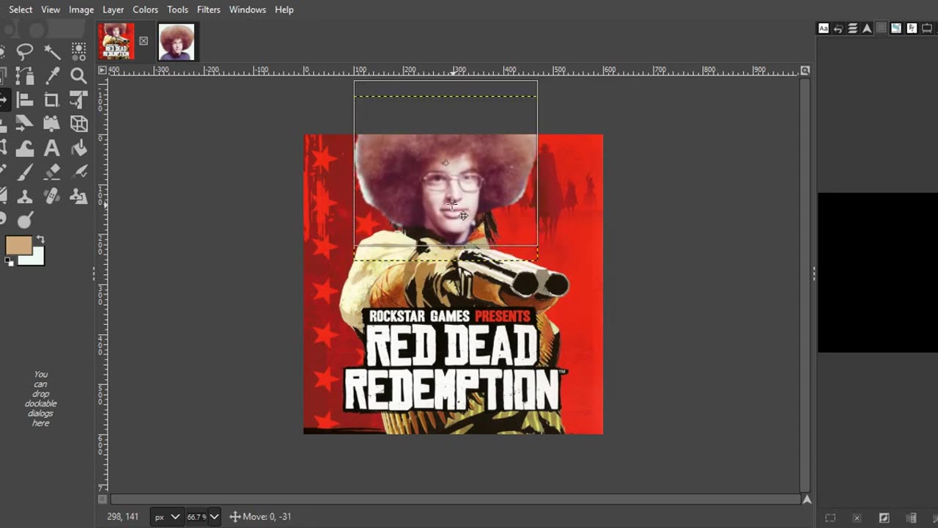The image size is (938, 528).
Task: Select the Eraser tool
Action: pos(52,172)
